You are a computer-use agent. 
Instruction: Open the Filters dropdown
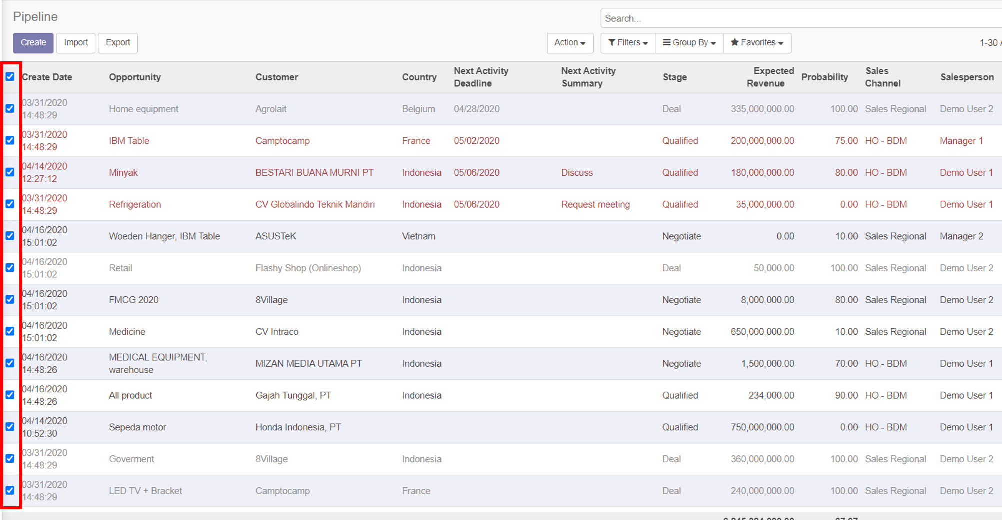point(628,43)
